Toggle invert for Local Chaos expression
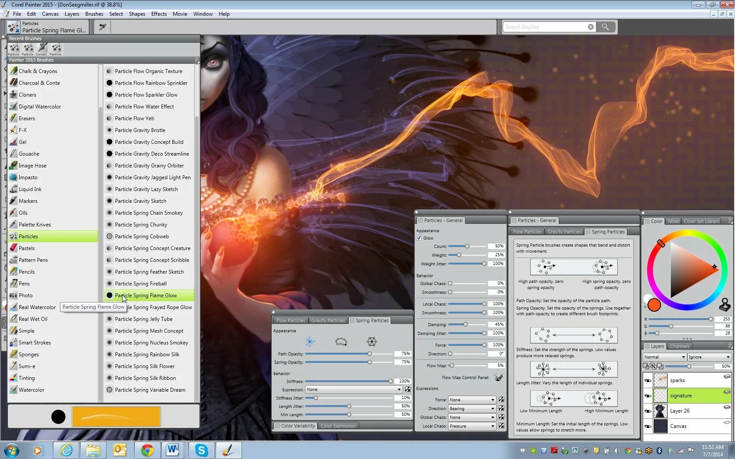Viewport: 735px width, 459px height. pyautogui.click(x=501, y=426)
